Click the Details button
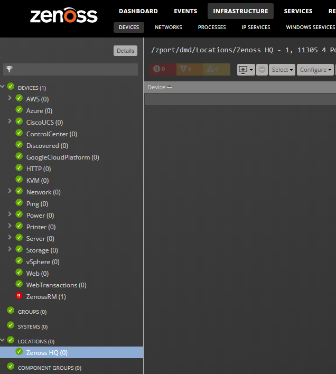Screen dimensions: 336x374 click(125, 51)
